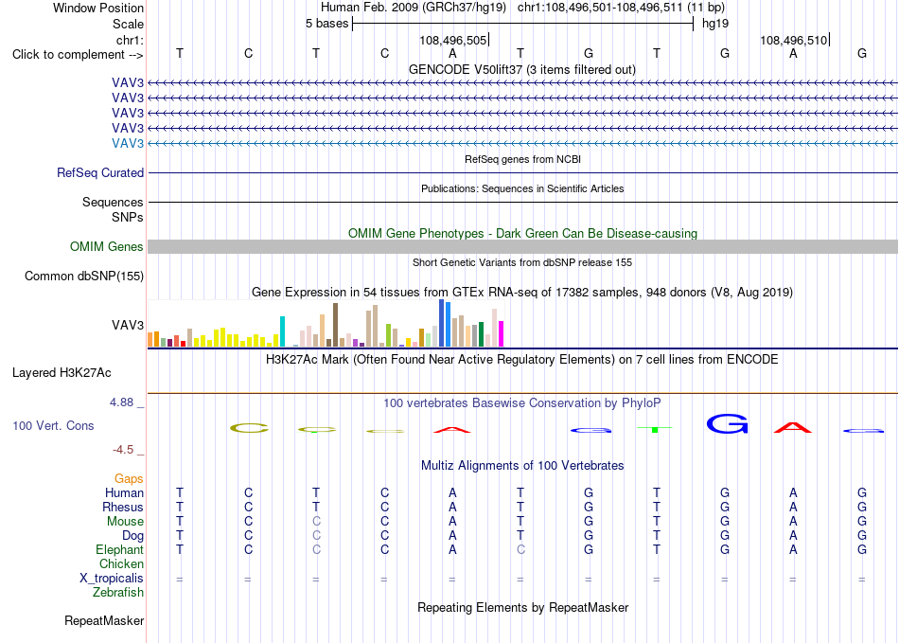Click 'chr1:108,496,501-108,496,511 (11 bp)' position text
This screenshot has height=643, width=899.
point(621,8)
